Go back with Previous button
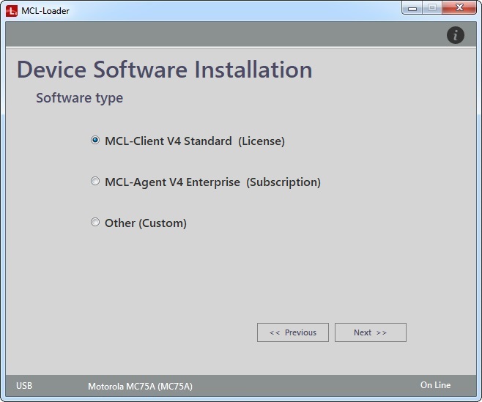 point(293,332)
